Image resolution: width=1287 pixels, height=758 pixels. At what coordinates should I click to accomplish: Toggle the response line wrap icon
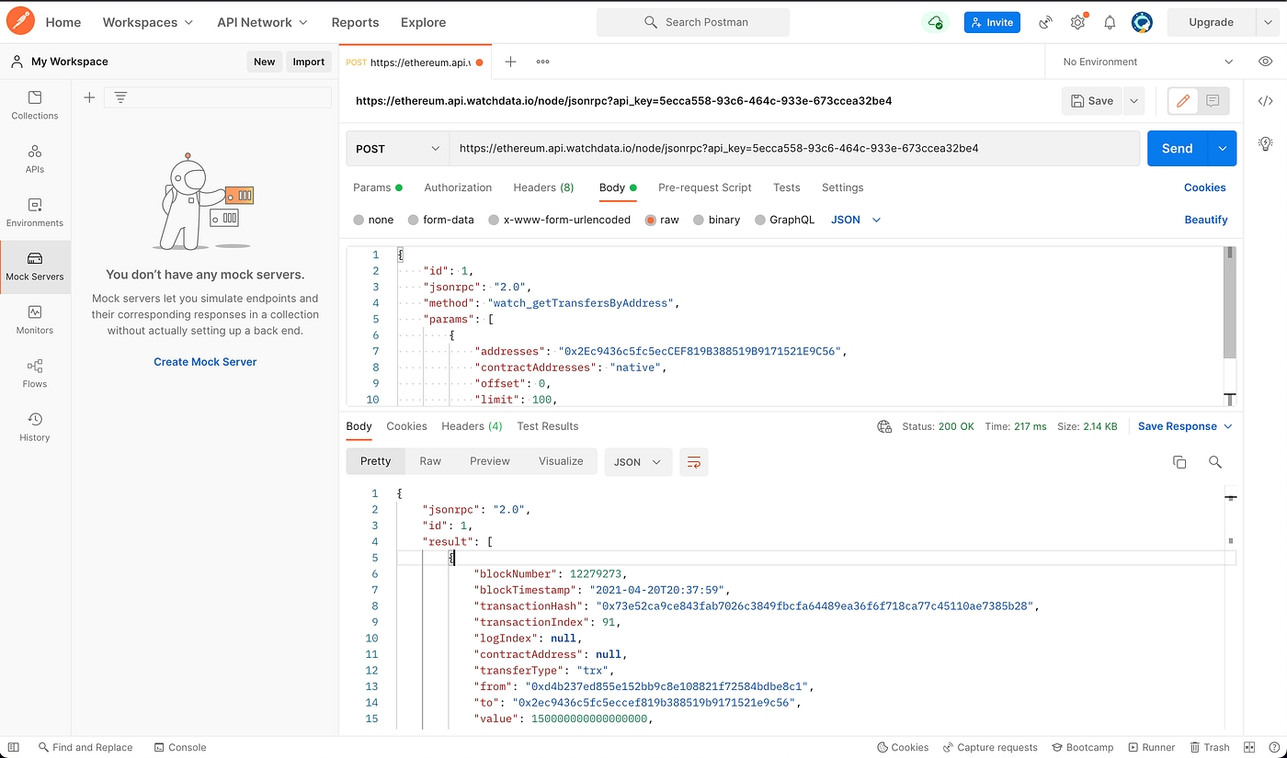(694, 462)
